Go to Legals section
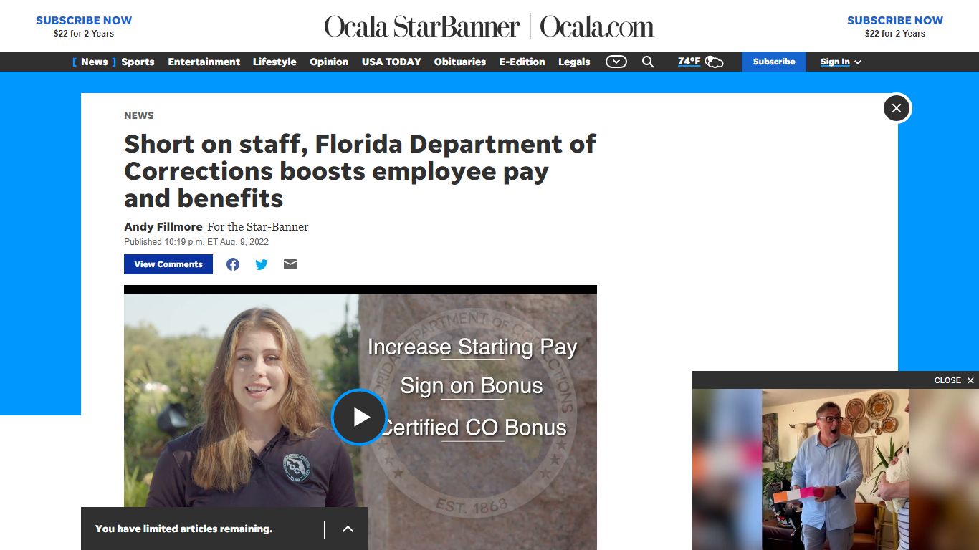979x550 pixels. click(574, 62)
